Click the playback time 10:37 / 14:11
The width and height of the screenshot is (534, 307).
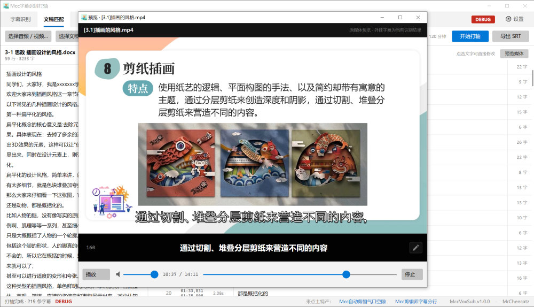pyautogui.click(x=180, y=274)
